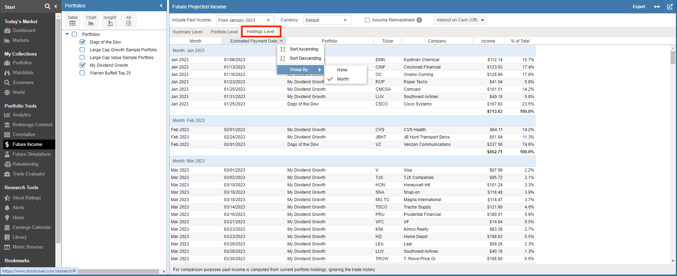Choose Sort Descending from column menu
The image size is (677, 276).
[x=300, y=58]
